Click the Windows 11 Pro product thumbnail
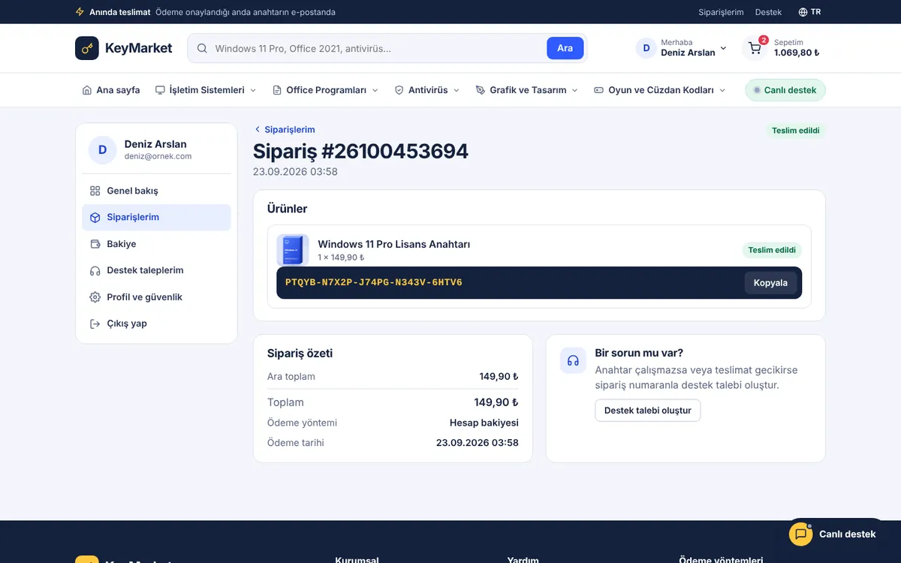 293,250
